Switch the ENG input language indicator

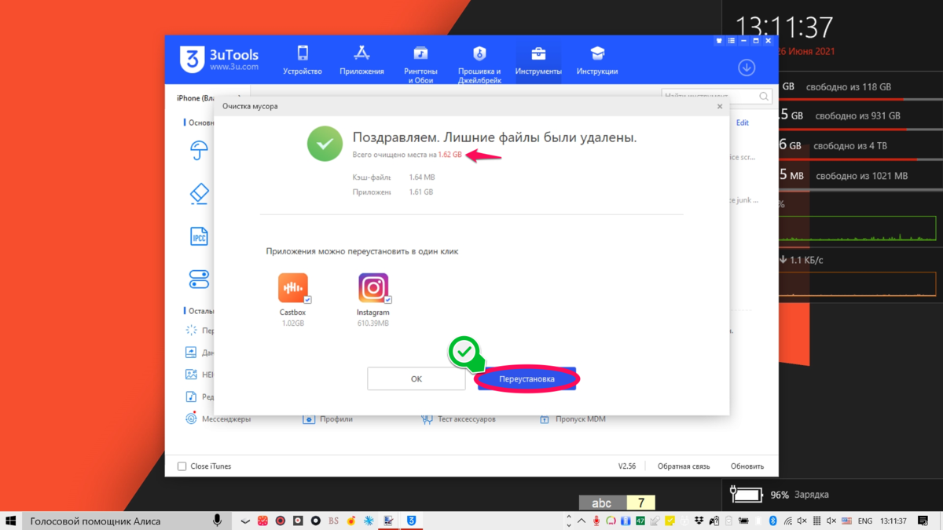(865, 521)
